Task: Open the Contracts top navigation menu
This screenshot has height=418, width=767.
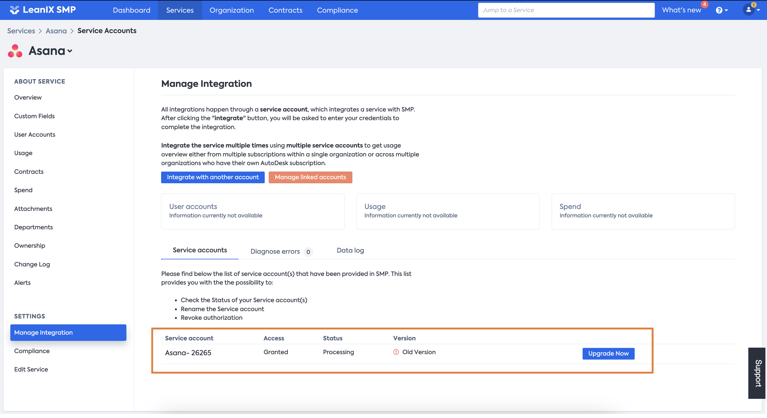Action: coord(285,10)
